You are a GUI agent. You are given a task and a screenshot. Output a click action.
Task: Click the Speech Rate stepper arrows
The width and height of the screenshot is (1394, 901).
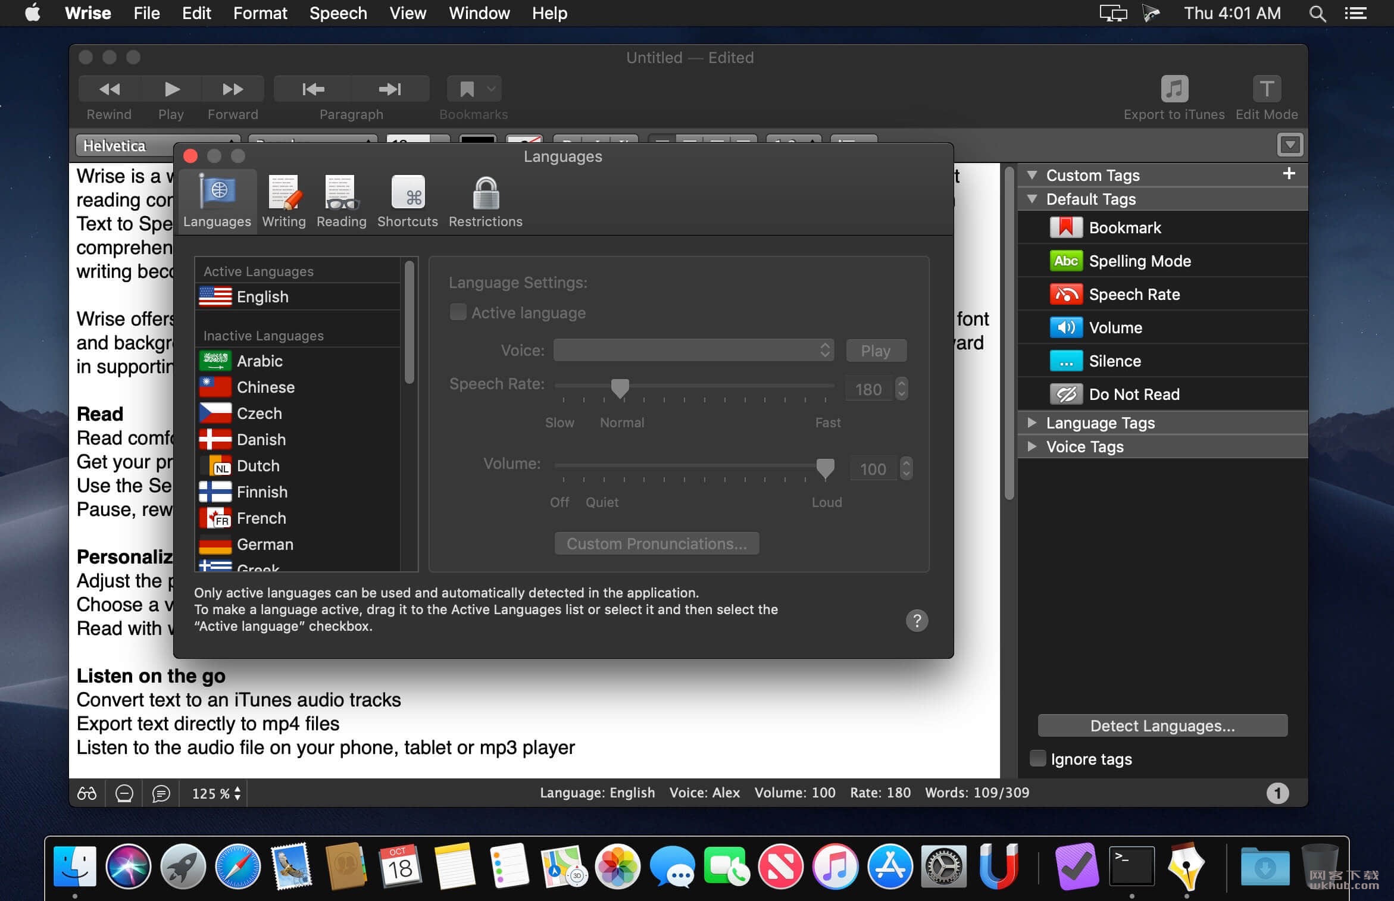tap(901, 389)
